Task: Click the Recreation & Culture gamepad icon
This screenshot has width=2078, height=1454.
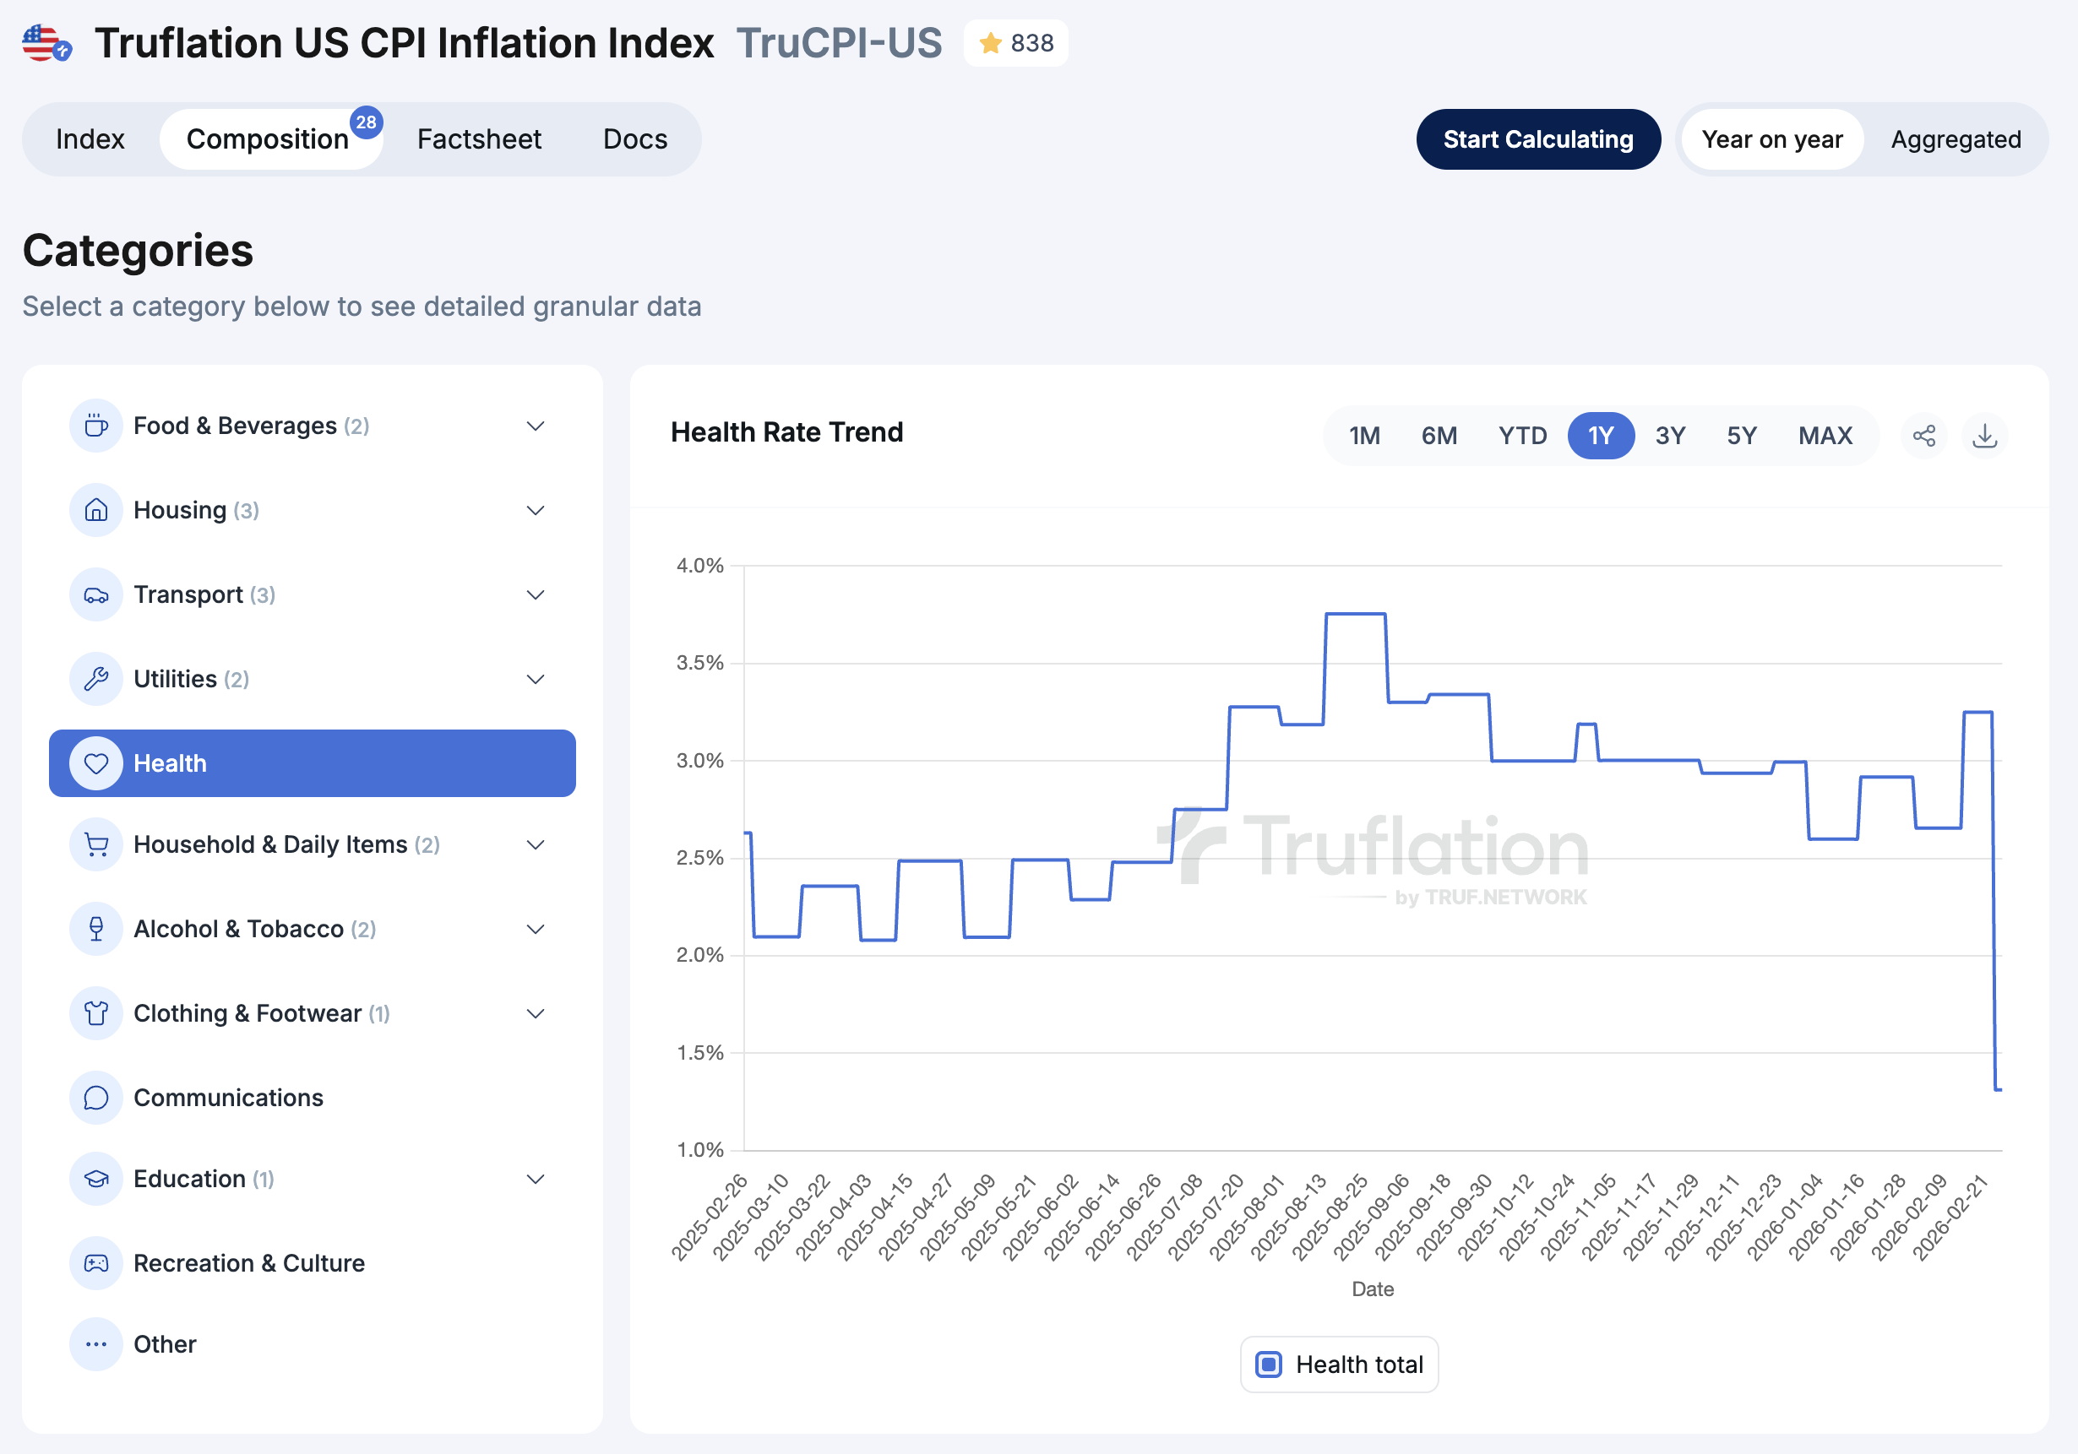Action: [x=96, y=1263]
